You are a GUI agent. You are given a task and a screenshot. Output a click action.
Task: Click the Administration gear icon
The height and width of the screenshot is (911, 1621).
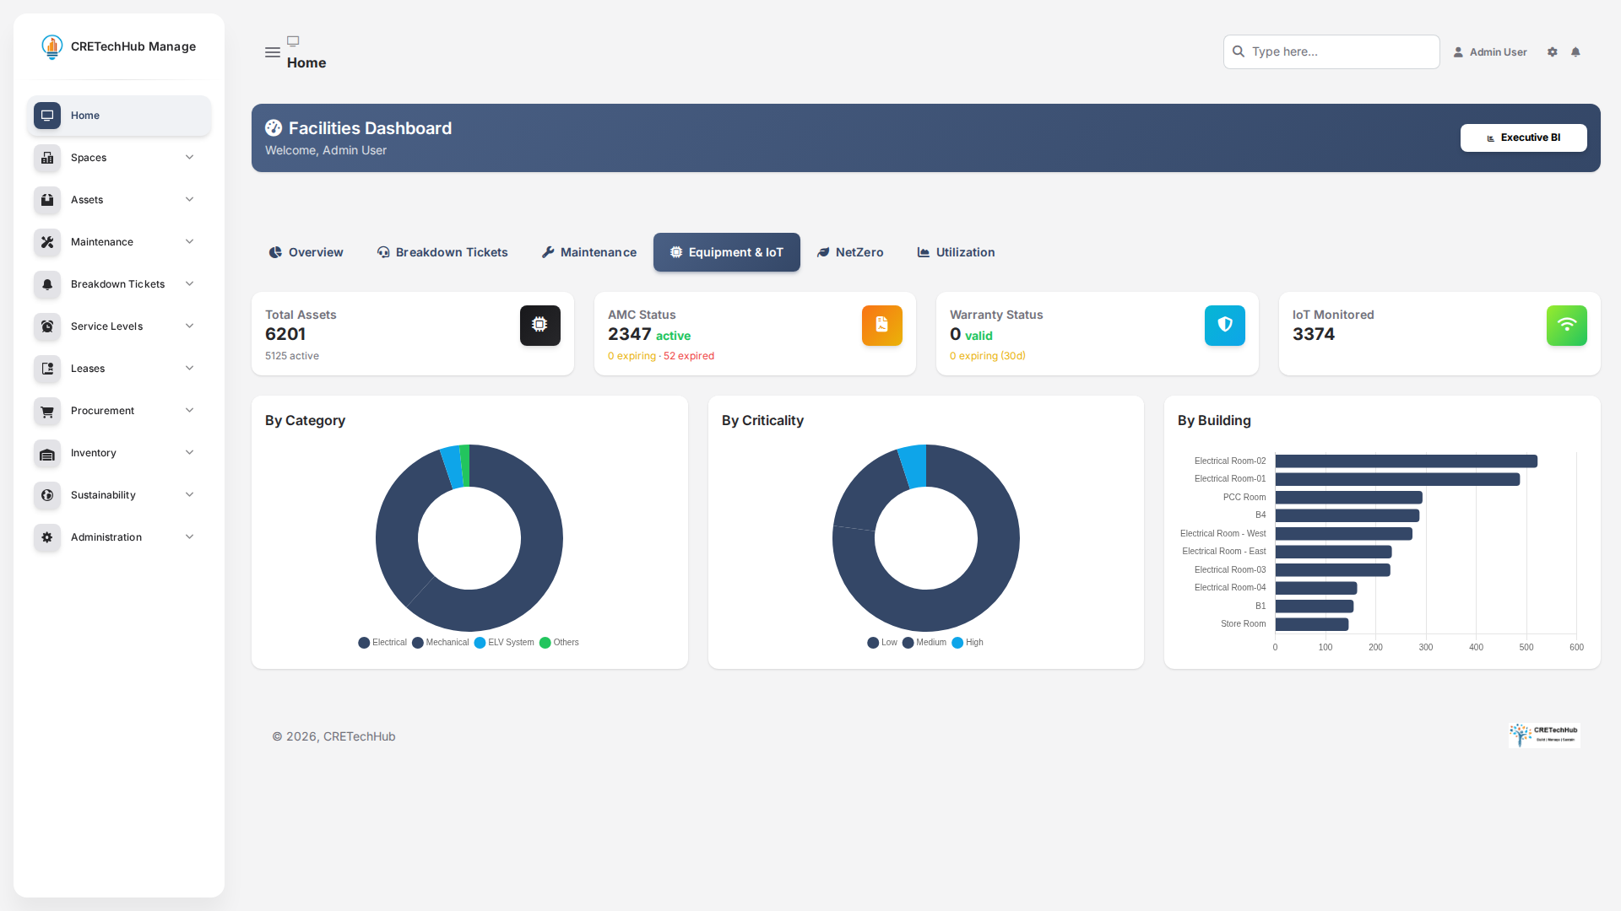tap(47, 537)
